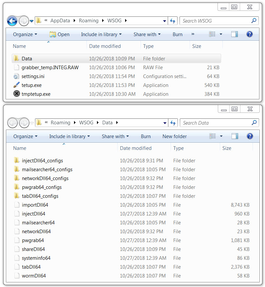Select injectDll64_configs folder

coord(132,160)
